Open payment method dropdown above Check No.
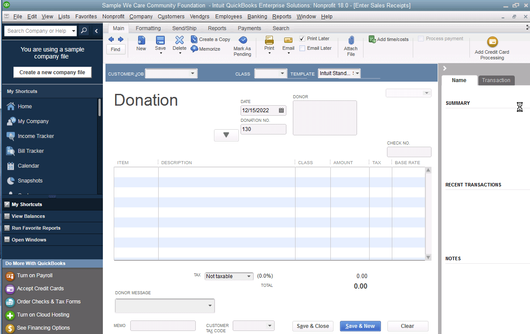530x334 pixels. (427, 93)
